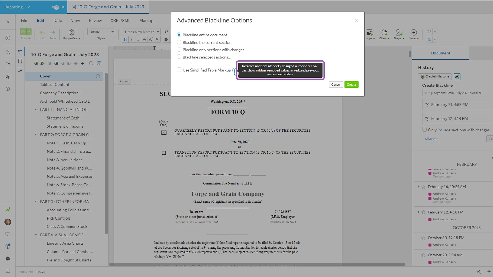493x277 pixels.
Task: Cancel the Advanced Blackline Options dialog
Action: click(336, 84)
